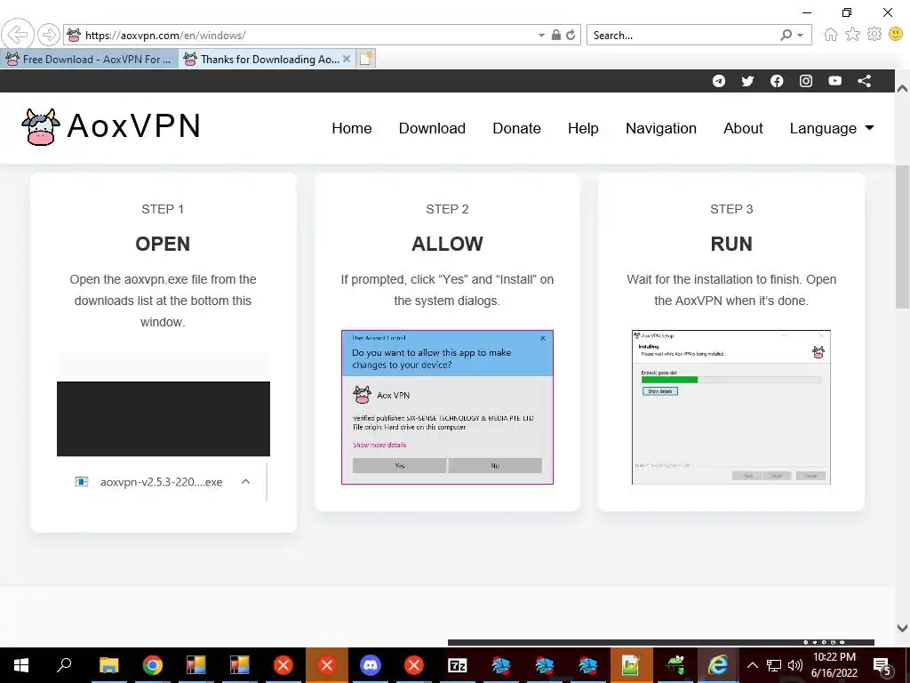Open taskbar search magnifier

[x=64, y=665]
